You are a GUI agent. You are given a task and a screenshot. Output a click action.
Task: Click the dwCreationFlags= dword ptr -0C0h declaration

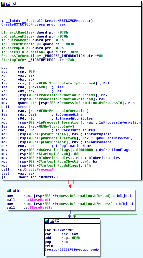click(34, 36)
